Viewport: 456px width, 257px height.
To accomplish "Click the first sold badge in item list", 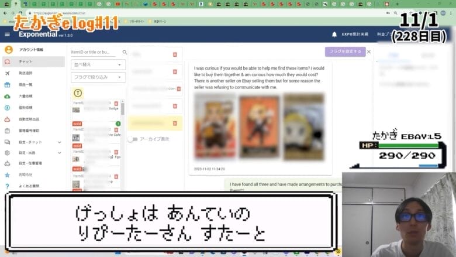I will (77, 124).
